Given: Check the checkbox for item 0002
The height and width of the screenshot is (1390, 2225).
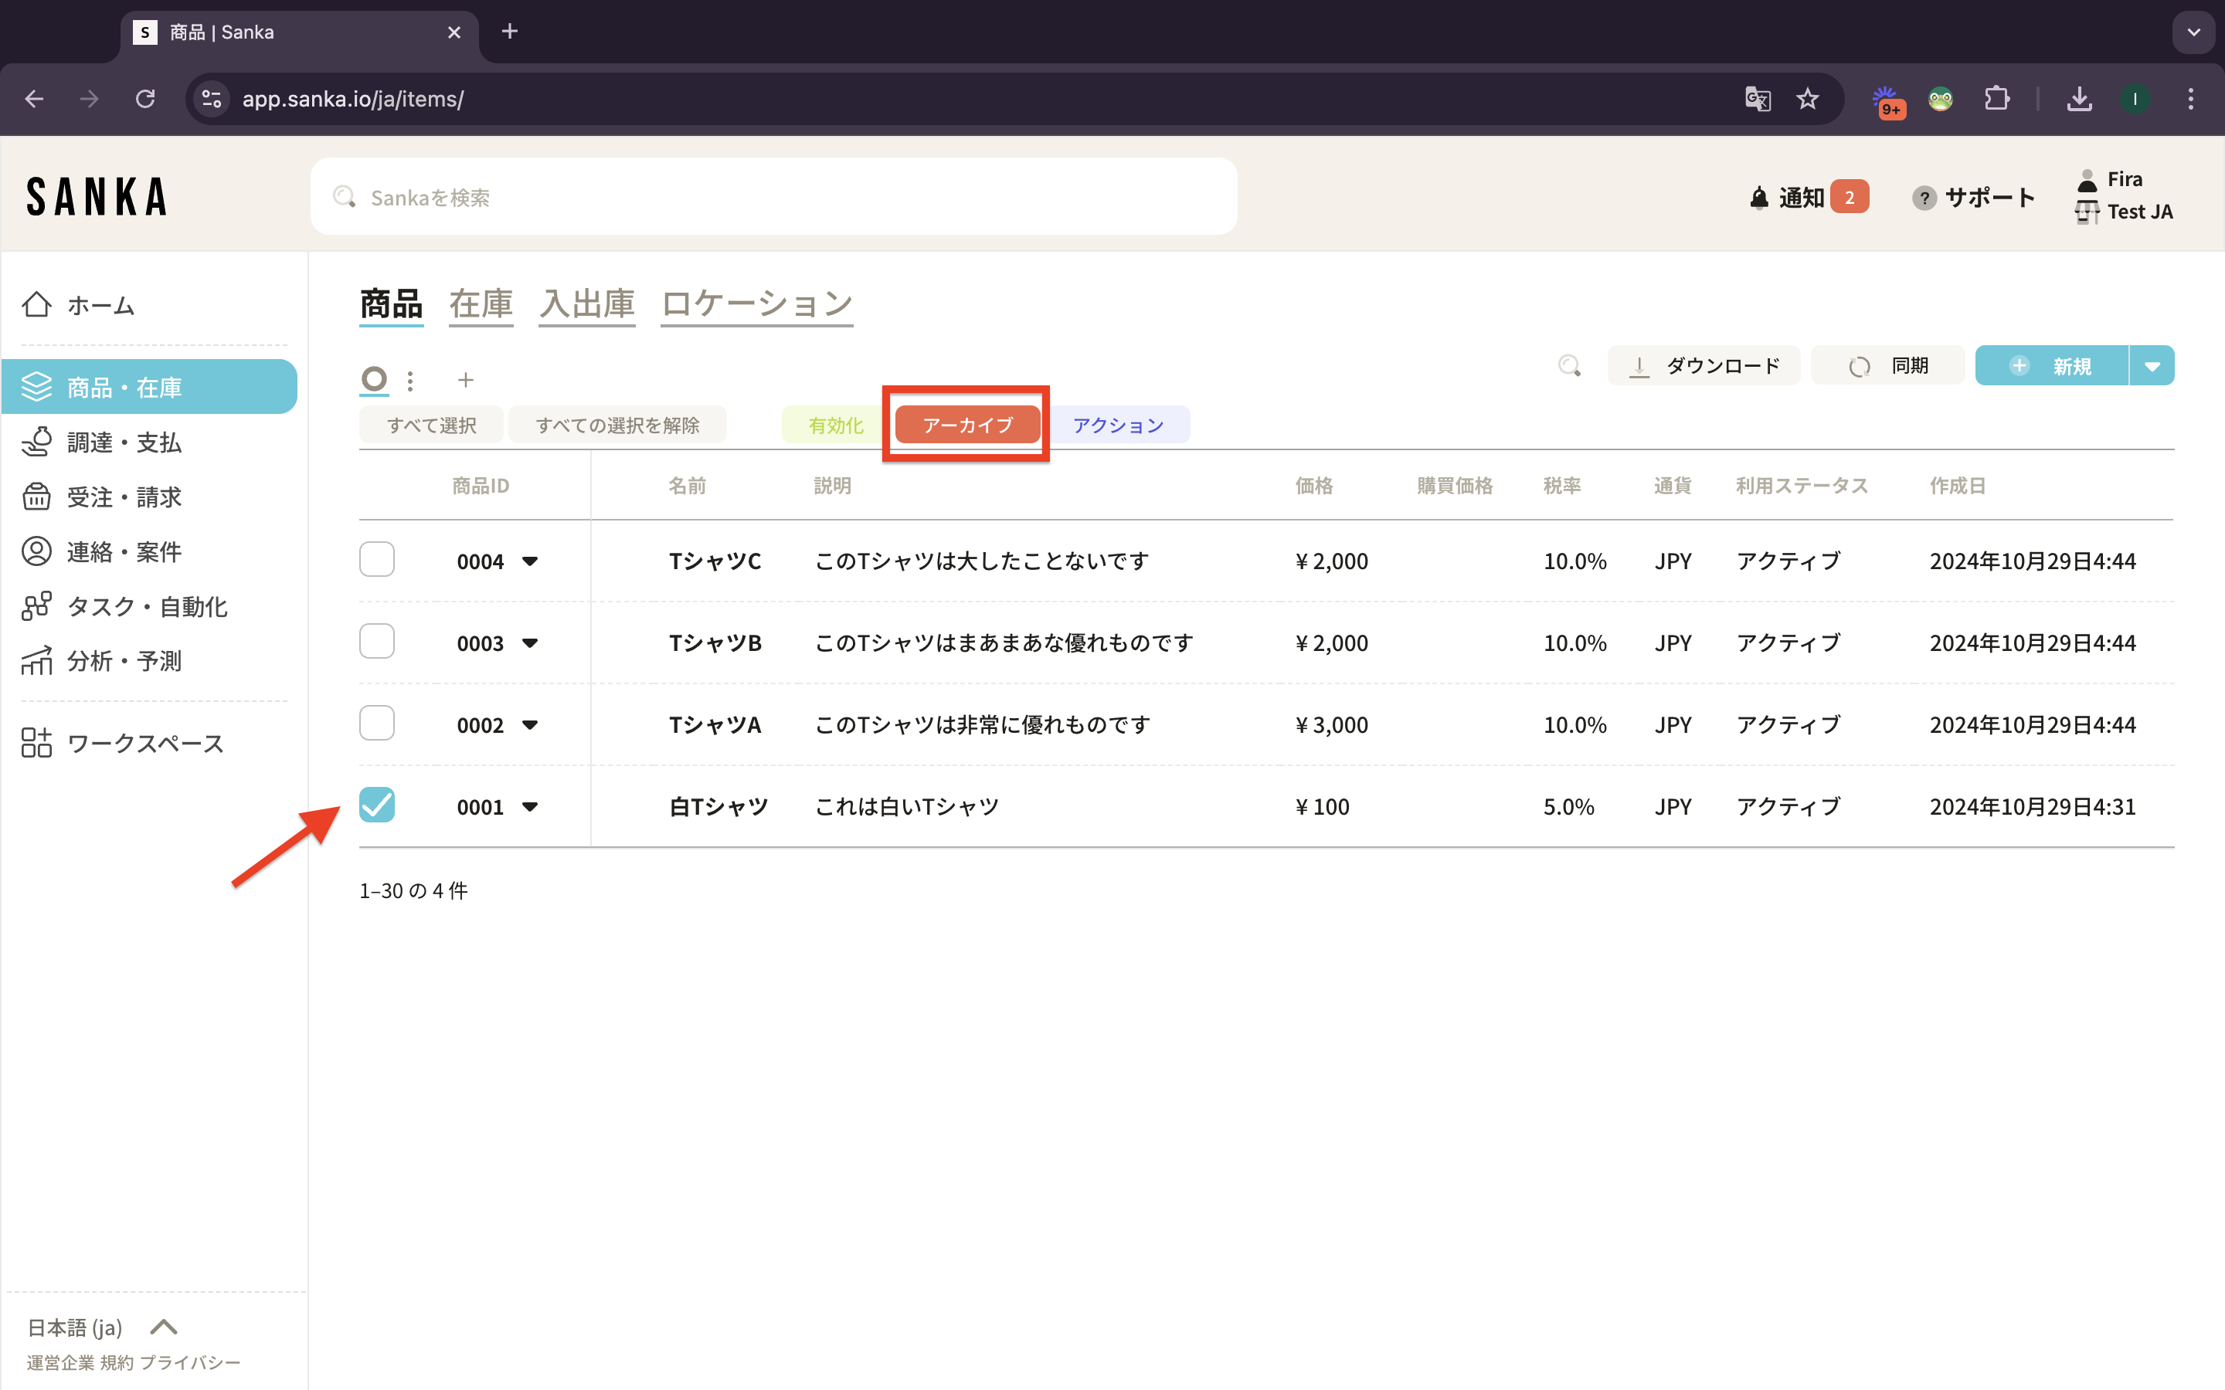Looking at the screenshot, I should click(377, 724).
